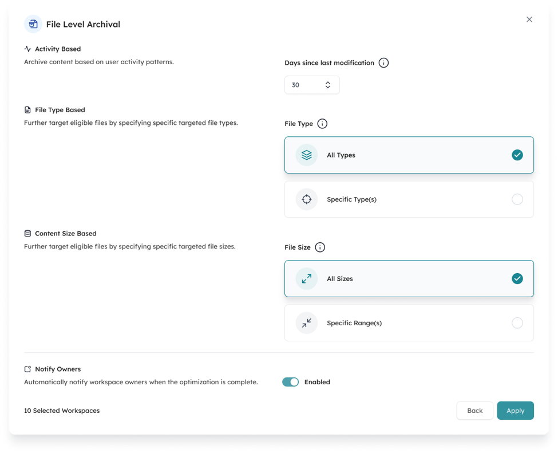Click the days stepper arrows
Image resolution: width=558 pixels, height=453 pixels.
pos(328,85)
